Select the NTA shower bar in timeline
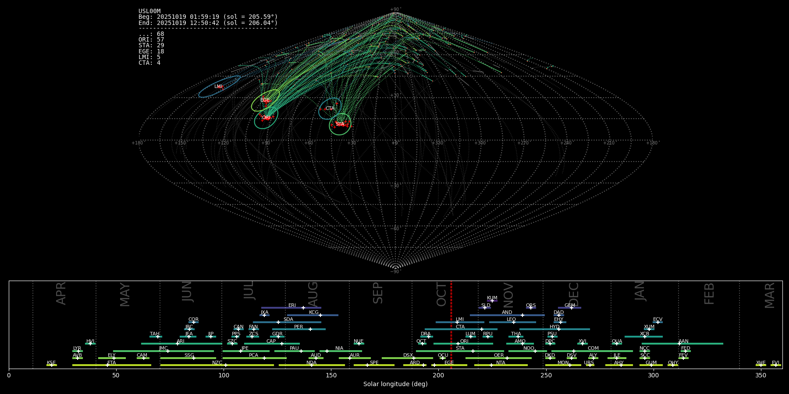The width and height of the screenshot is (789, 394). (501, 365)
